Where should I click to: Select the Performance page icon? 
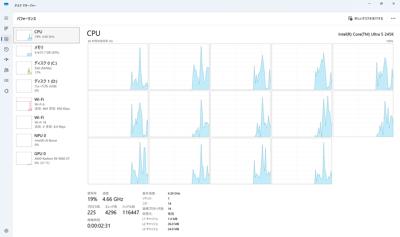pos(6,39)
